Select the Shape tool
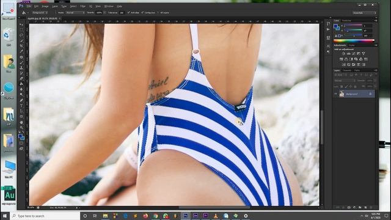The height and width of the screenshot is (220, 391). pyautogui.click(x=21, y=117)
